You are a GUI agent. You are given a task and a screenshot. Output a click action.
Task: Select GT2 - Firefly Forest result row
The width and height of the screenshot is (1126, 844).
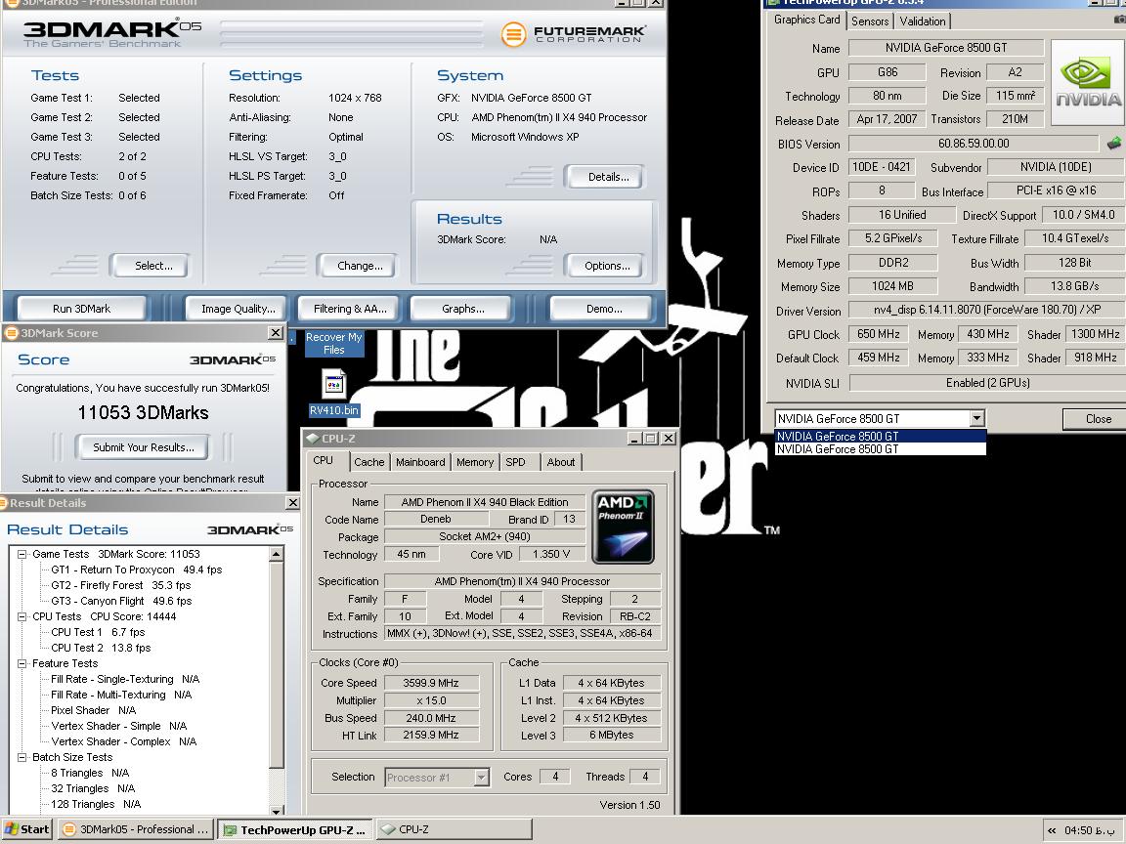[120, 586]
